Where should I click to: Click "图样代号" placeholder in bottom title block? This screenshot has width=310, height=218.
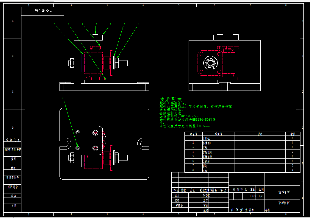[x=284, y=203]
